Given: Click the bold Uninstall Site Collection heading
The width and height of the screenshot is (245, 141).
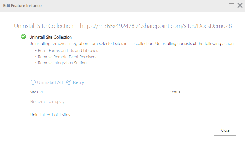Looking at the screenshot, I should [x=51, y=37].
